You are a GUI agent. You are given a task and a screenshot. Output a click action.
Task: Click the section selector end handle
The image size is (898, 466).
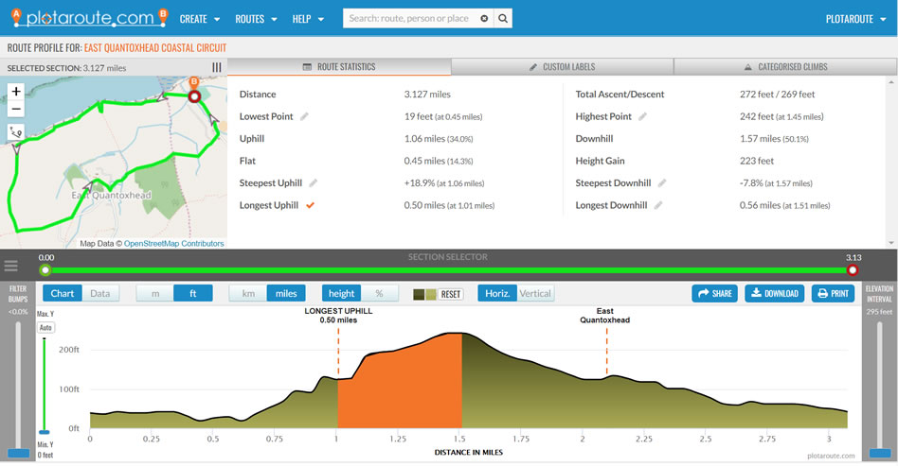pos(853,270)
